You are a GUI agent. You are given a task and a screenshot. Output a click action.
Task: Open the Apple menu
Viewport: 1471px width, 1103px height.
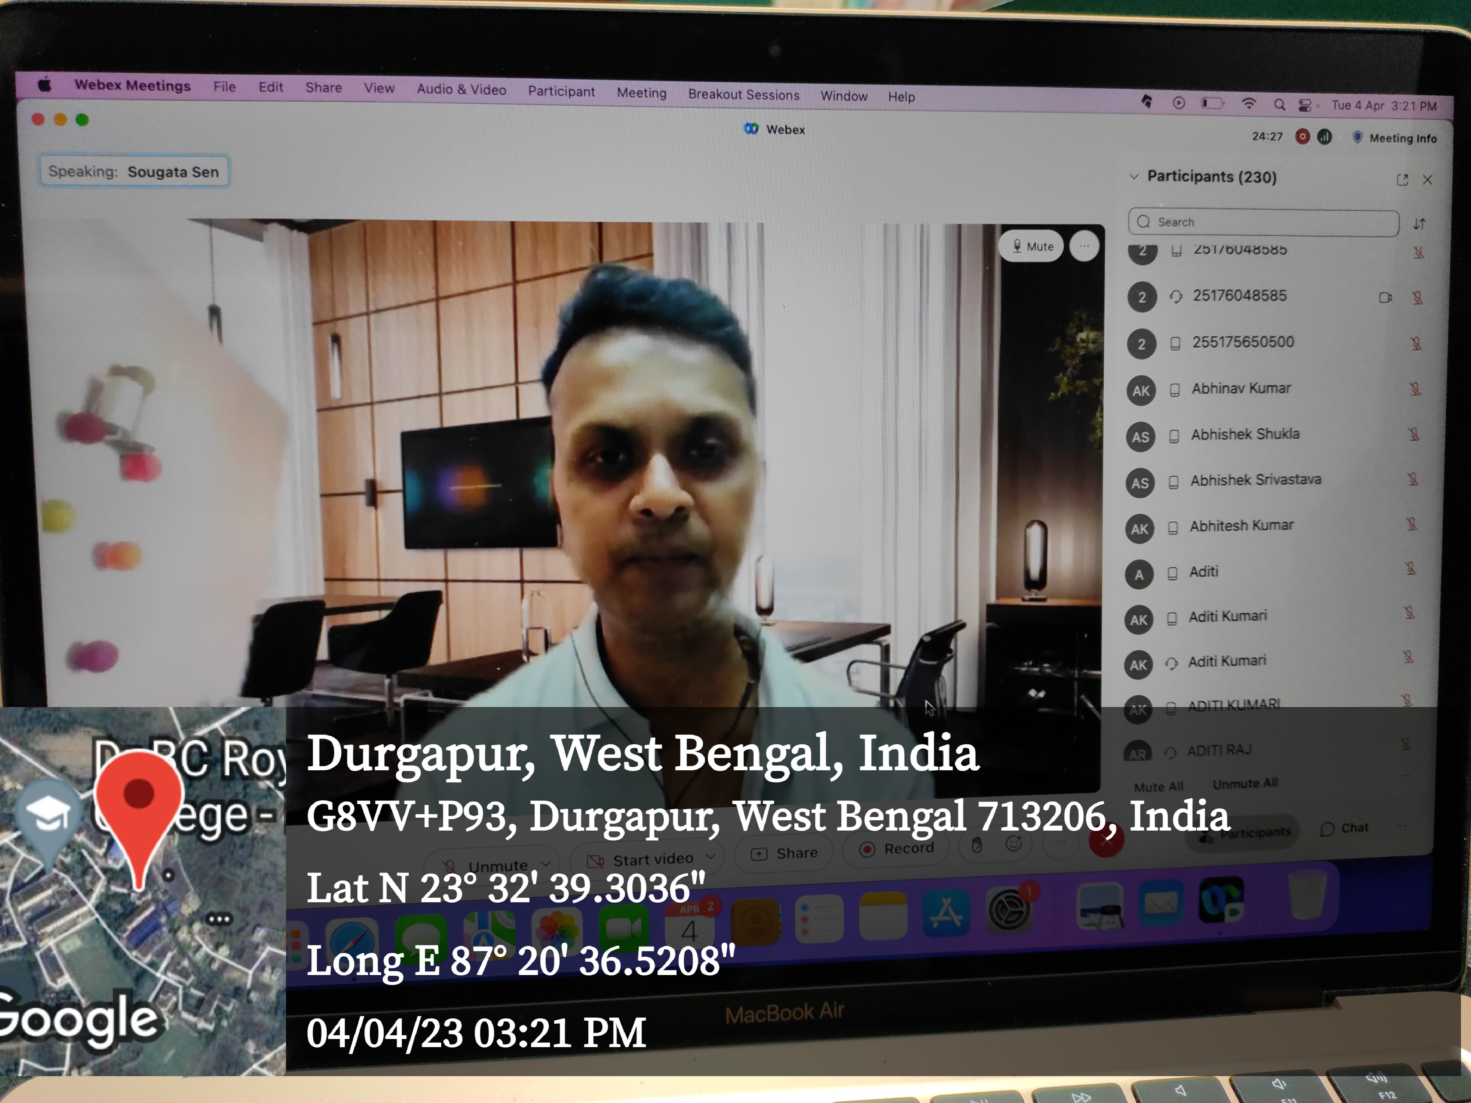point(44,85)
